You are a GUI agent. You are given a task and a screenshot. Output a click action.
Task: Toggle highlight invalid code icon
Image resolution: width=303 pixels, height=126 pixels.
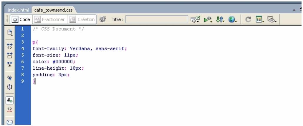click(x=10, y=110)
